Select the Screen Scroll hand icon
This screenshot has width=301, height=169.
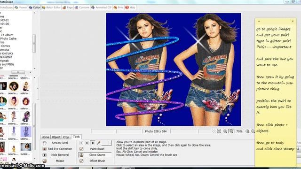coord(45,143)
